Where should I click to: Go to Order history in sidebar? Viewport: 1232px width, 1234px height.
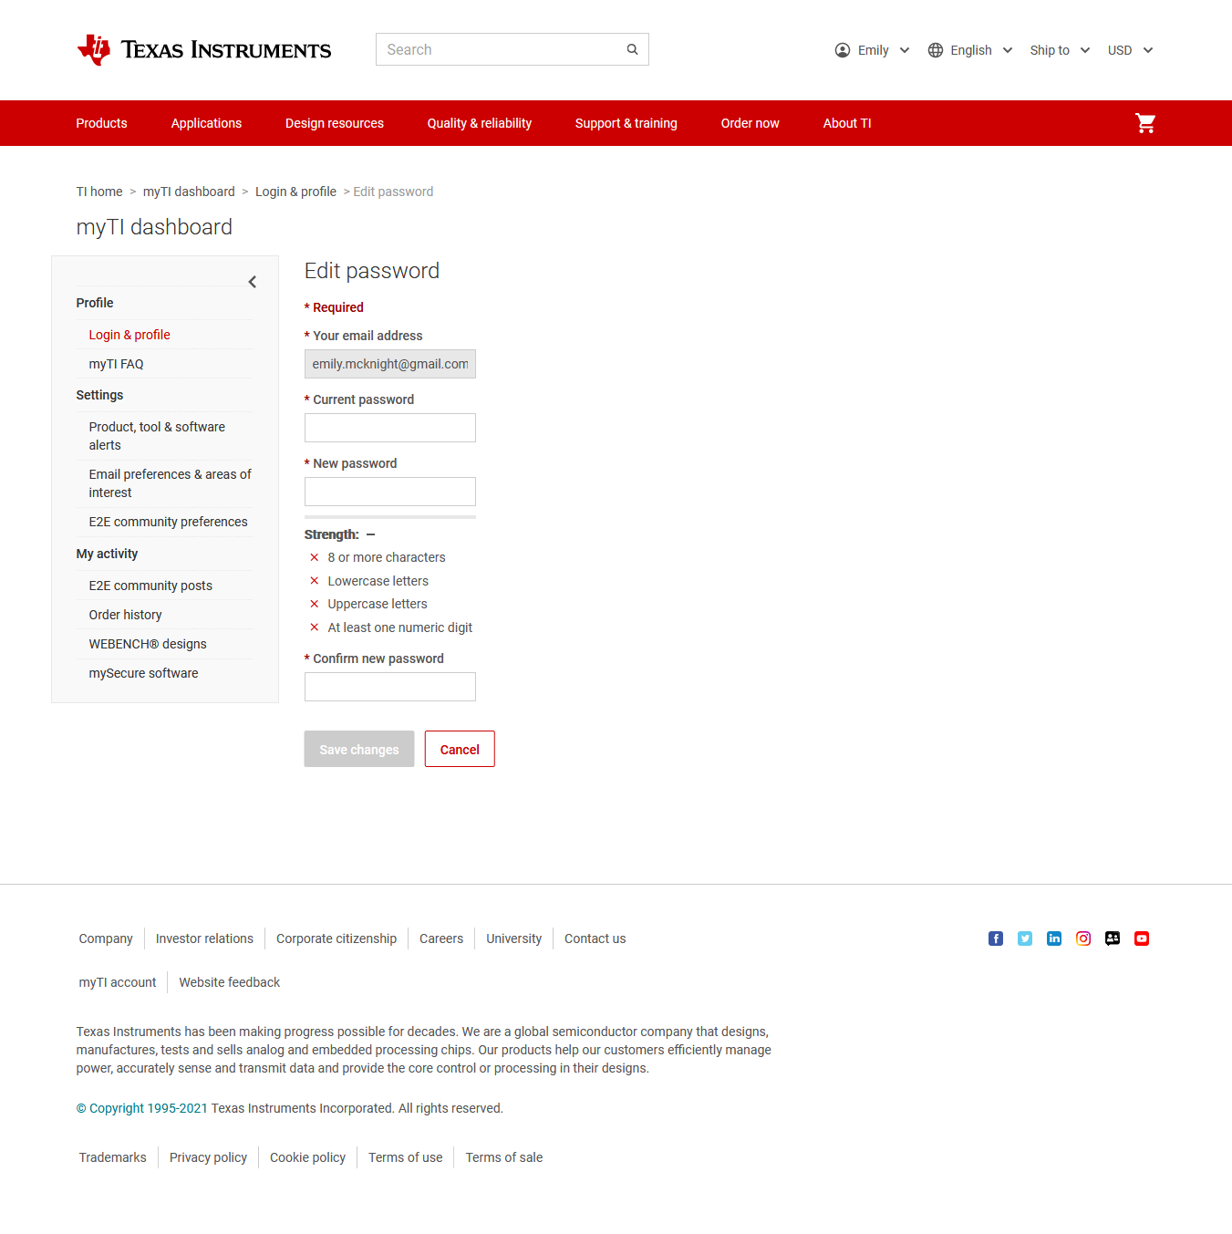pos(125,615)
